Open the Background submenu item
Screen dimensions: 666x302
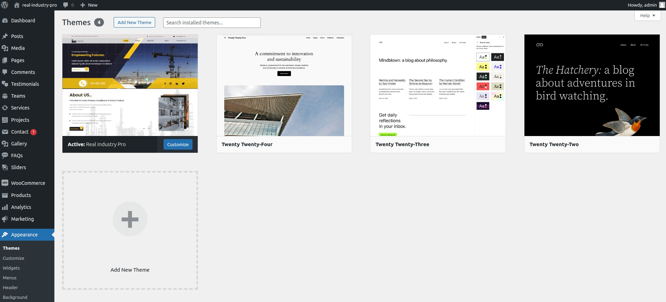point(15,297)
